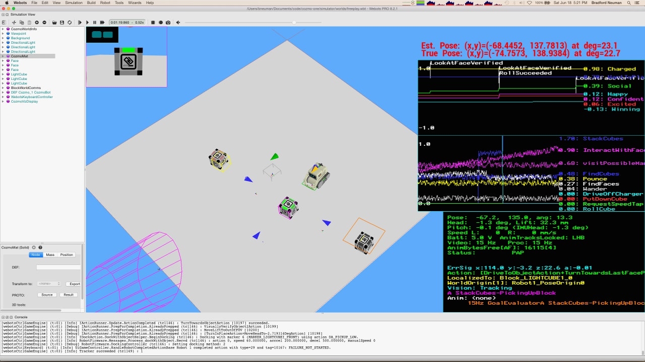Reload the current world
The width and height of the screenshot is (645, 362).
(x=70, y=22)
